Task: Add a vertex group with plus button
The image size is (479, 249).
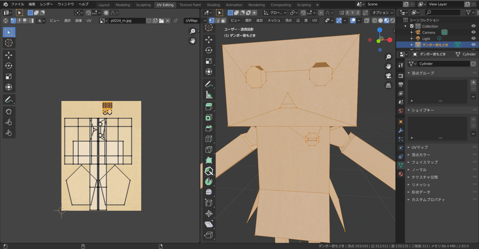Action: 473,82
